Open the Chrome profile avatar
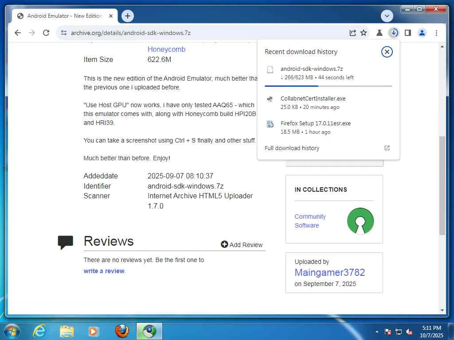 pos(422,33)
